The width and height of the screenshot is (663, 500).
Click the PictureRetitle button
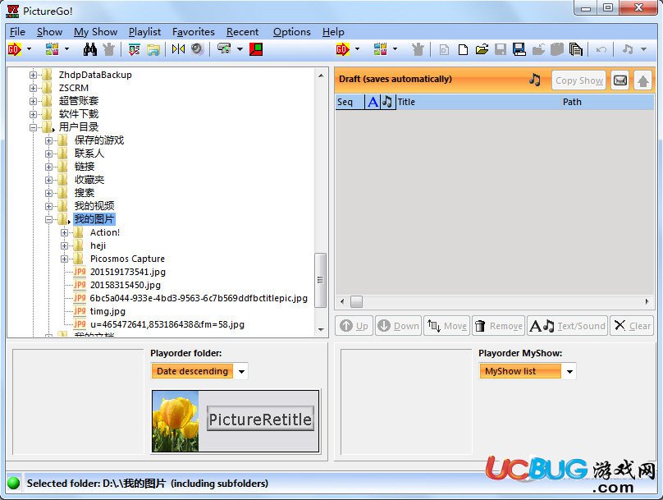click(x=260, y=419)
